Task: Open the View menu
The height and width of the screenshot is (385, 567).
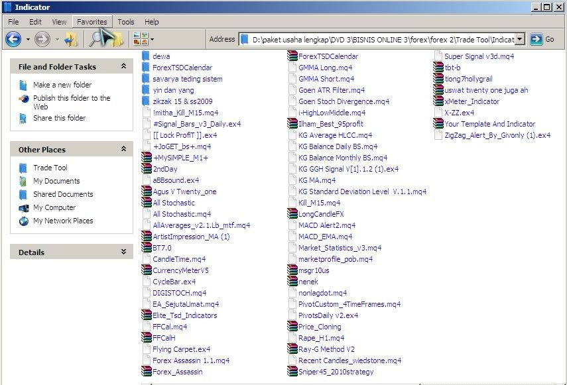Action: tap(59, 22)
